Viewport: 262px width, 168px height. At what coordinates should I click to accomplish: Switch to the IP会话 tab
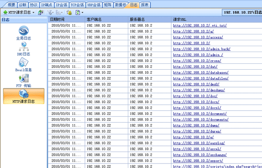[x=61, y=5]
